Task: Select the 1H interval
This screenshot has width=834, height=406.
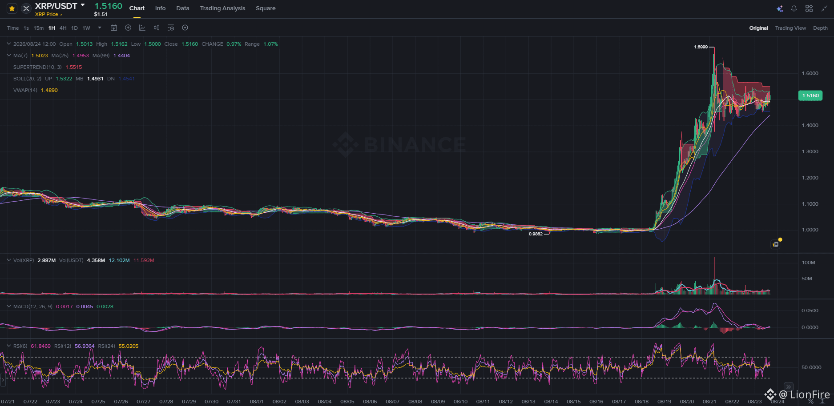Action: pyautogui.click(x=52, y=28)
